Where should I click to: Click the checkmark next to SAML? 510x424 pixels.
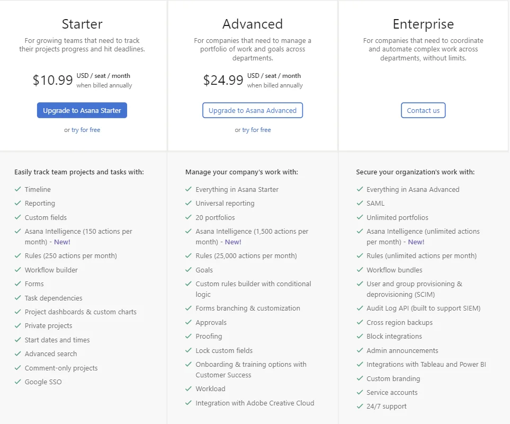click(360, 203)
